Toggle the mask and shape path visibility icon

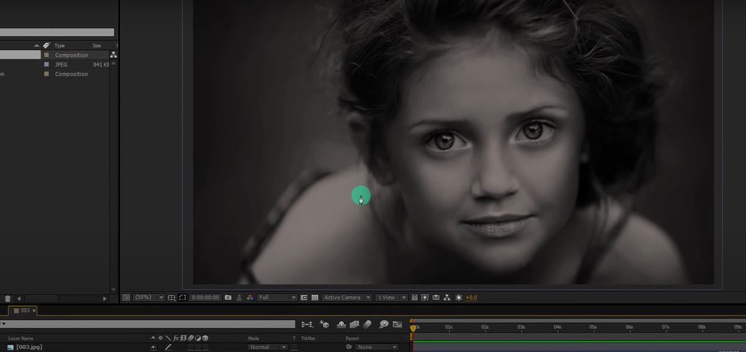point(183,297)
